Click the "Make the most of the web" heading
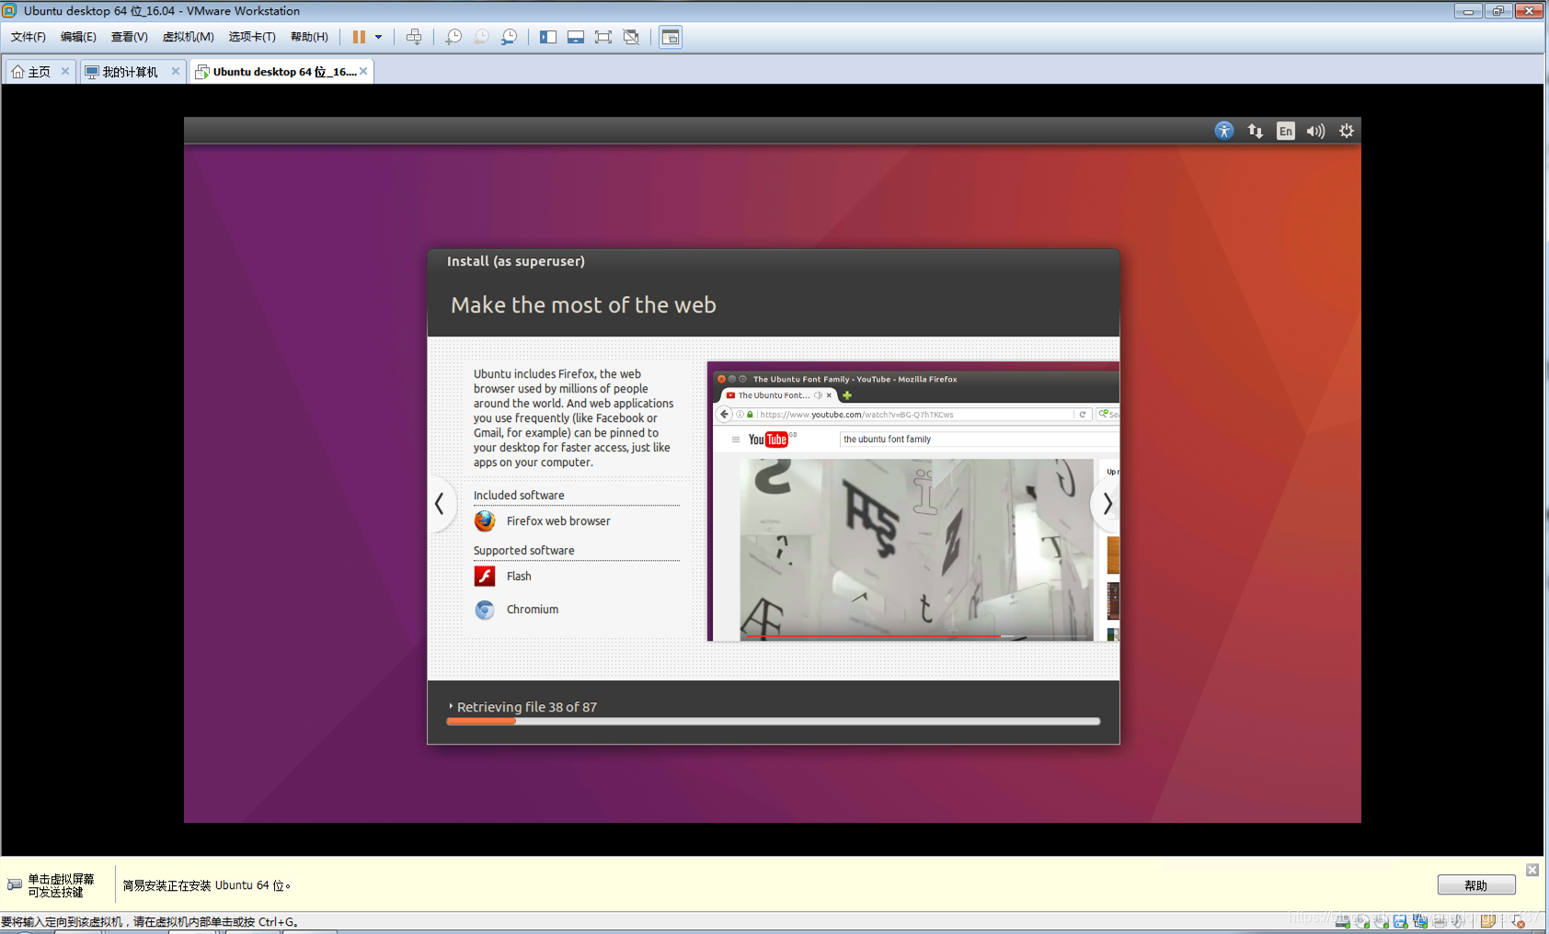1549x934 pixels. click(583, 305)
